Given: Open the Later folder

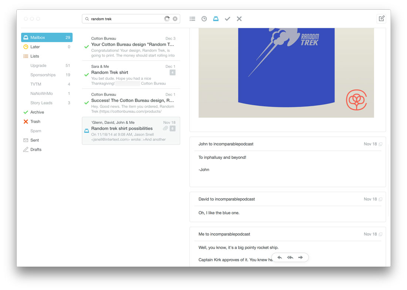Looking at the screenshot, I should click(x=47, y=47).
